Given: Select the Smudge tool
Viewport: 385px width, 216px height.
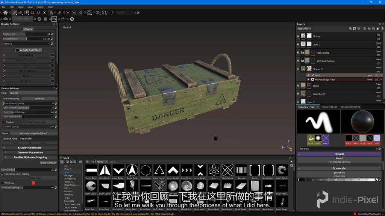Looking at the screenshot, I should pyautogui.click(x=38, y=12).
